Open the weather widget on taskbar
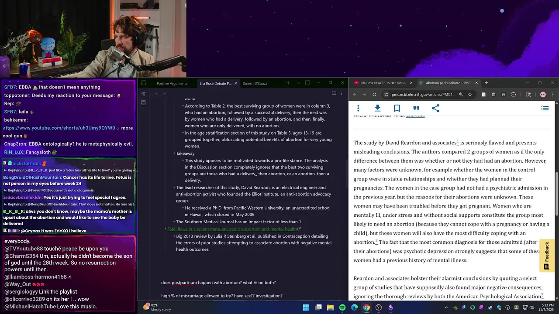This screenshot has height=314, width=559. (x=157, y=307)
